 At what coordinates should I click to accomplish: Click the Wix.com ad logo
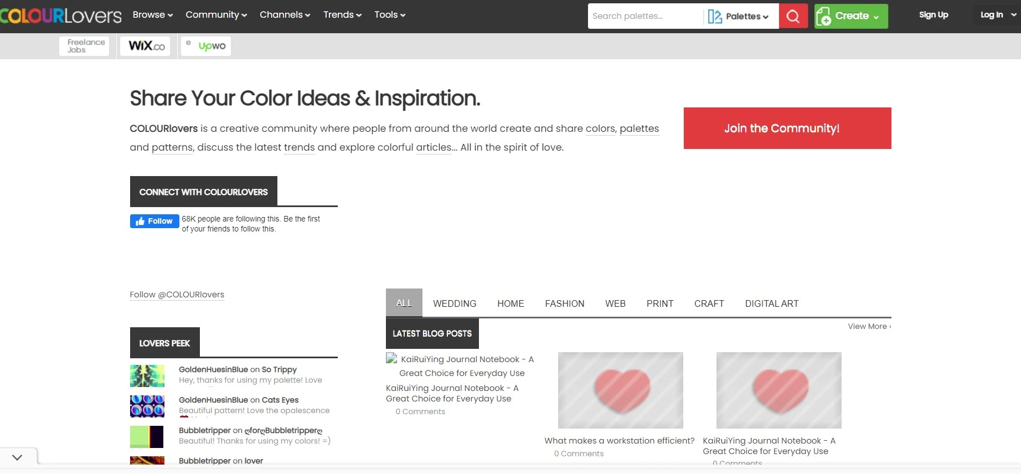(146, 46)
